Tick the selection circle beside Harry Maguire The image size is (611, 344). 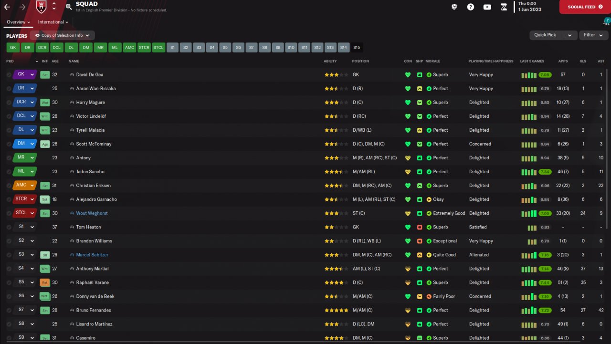[9, 103]
